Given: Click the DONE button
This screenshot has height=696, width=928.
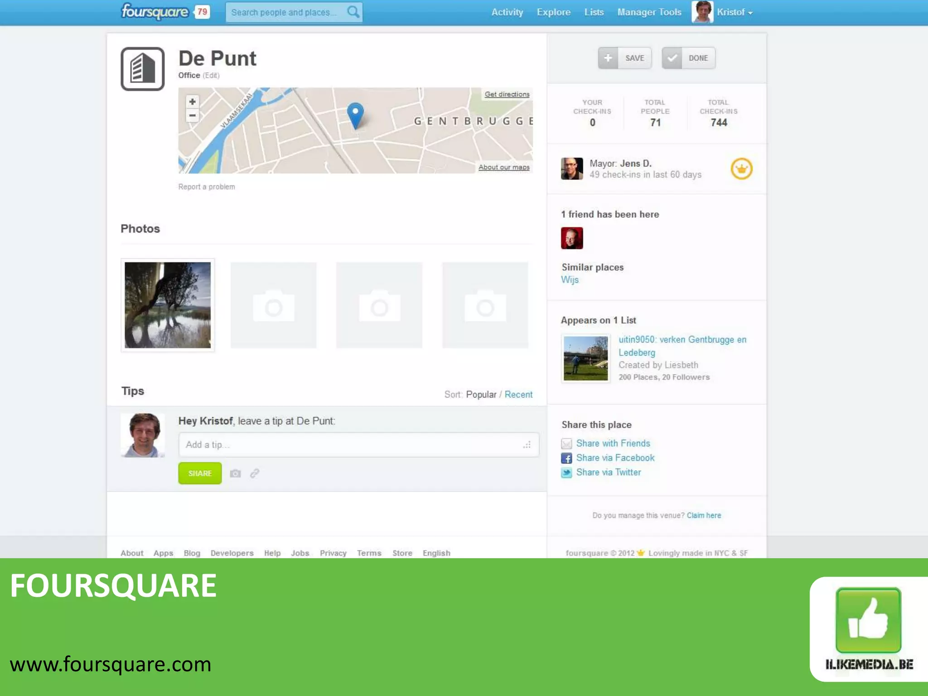Looking at the screenshot, I should pyautogui.click(x=689, y=58).
